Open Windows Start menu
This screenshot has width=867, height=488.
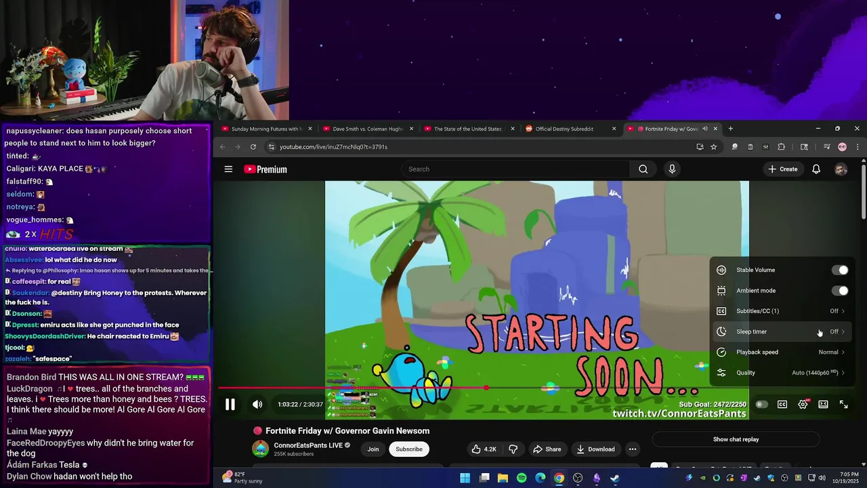click(465, 478)
